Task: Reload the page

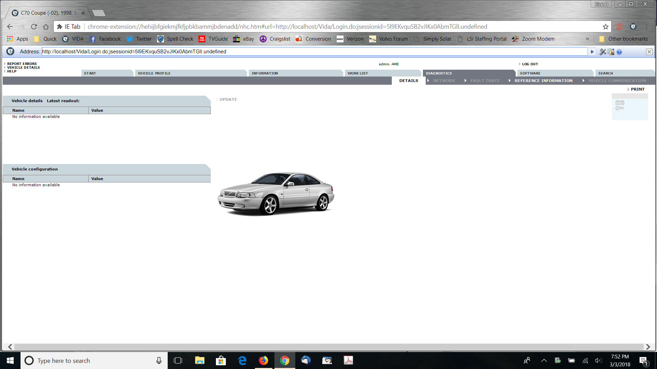Action: coord(34,27)
